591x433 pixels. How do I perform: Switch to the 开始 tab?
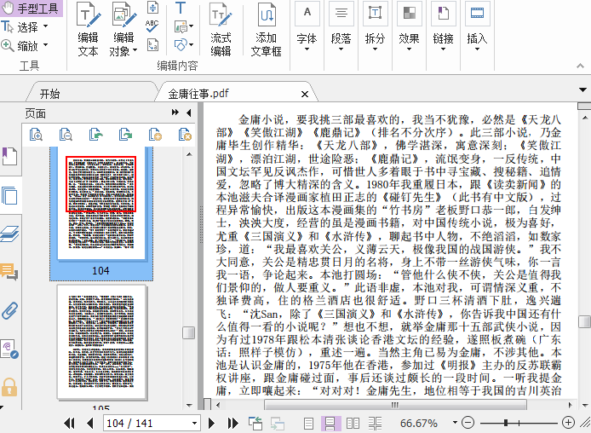coord(49,94)
